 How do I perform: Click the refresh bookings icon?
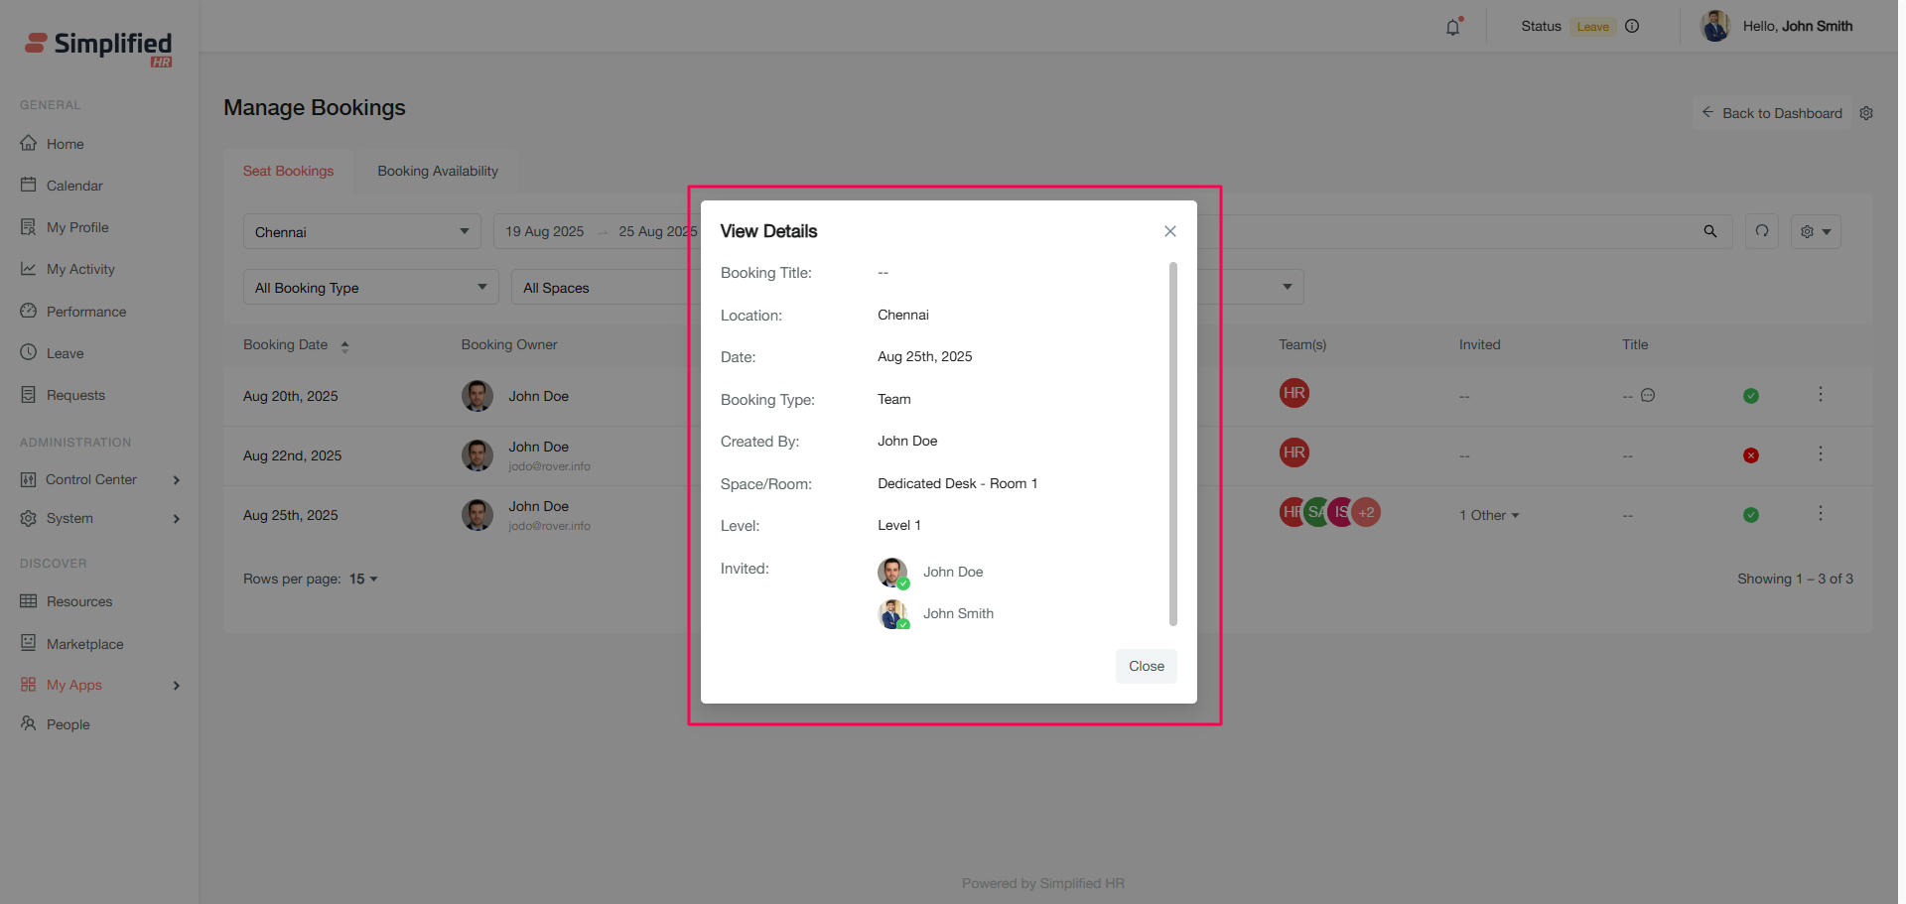[1762, 231]
